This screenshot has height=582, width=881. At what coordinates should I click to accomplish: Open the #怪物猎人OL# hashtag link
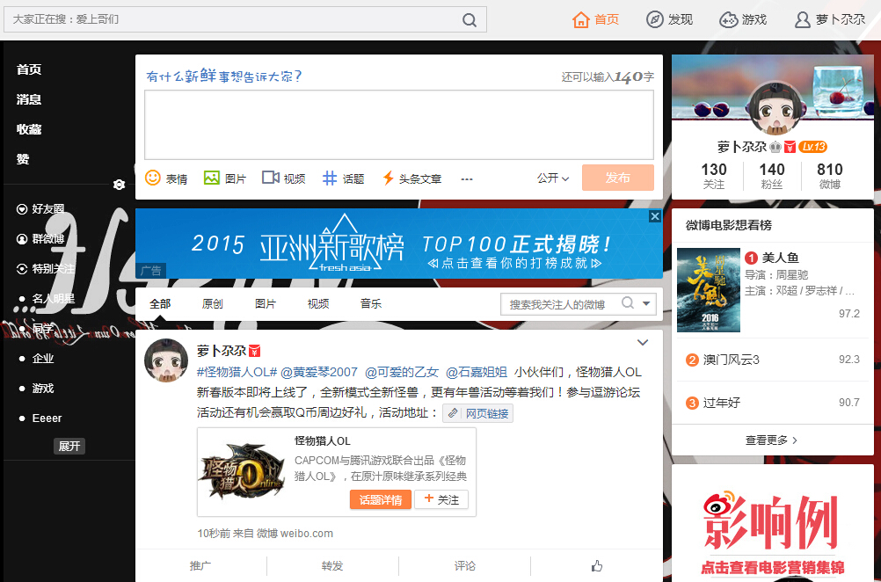point(237,372)
